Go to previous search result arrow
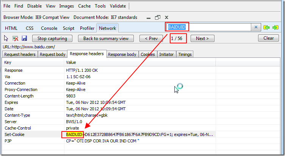Screen dimensions: 285x156 pos(266,28)
